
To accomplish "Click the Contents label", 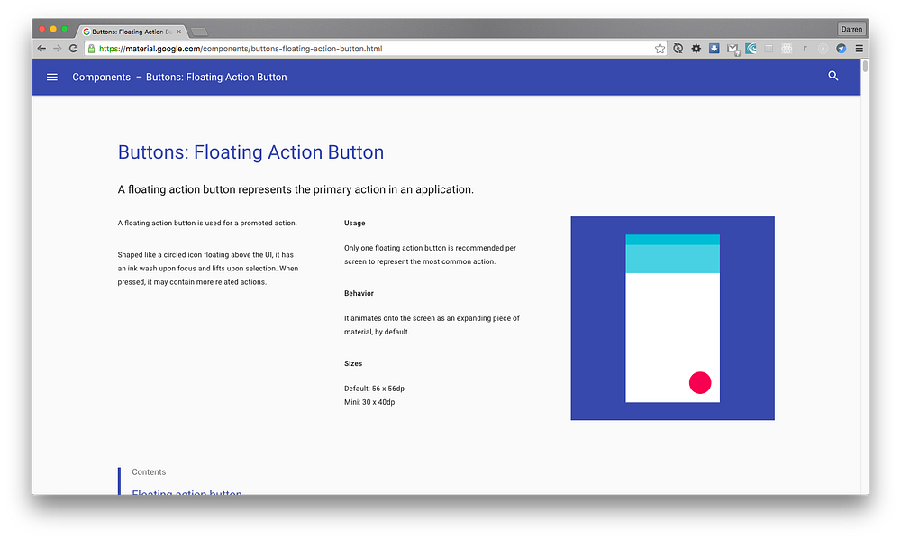I will [149, 472].
